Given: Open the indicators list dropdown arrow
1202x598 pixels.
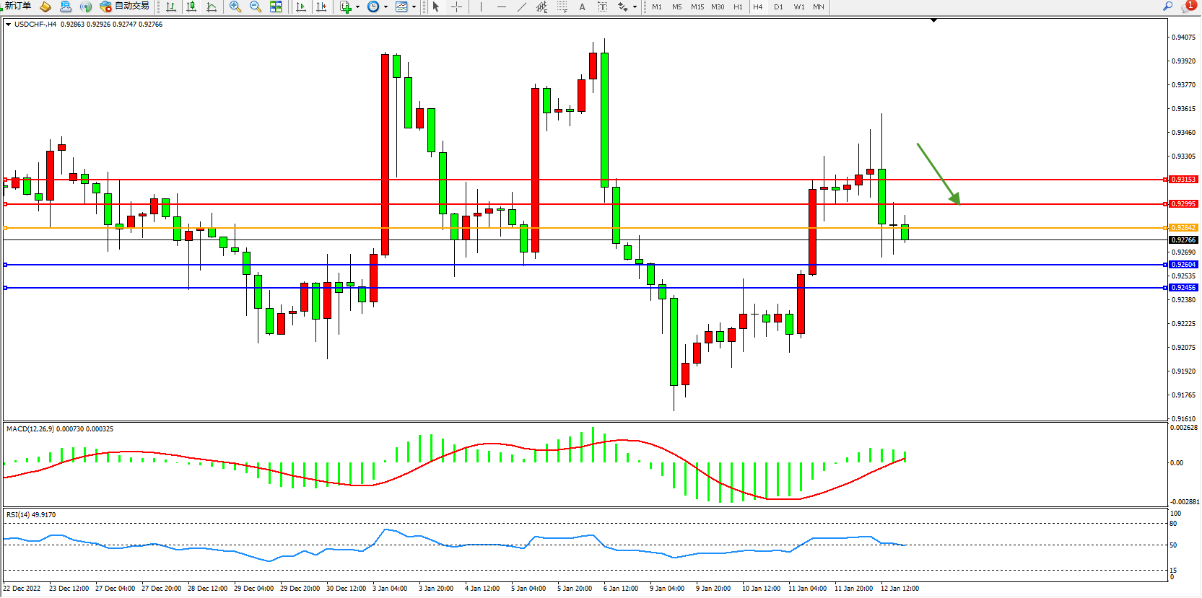Looking at the screenshot, I should [x=357, y=7].
